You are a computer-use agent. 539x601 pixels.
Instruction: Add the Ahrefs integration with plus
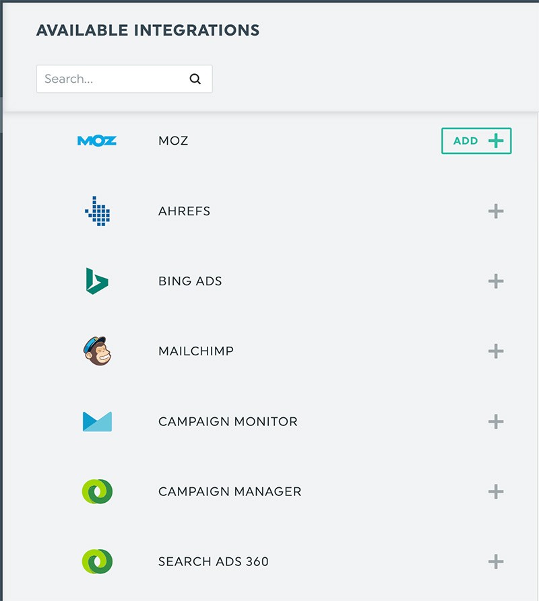(496, 211)
